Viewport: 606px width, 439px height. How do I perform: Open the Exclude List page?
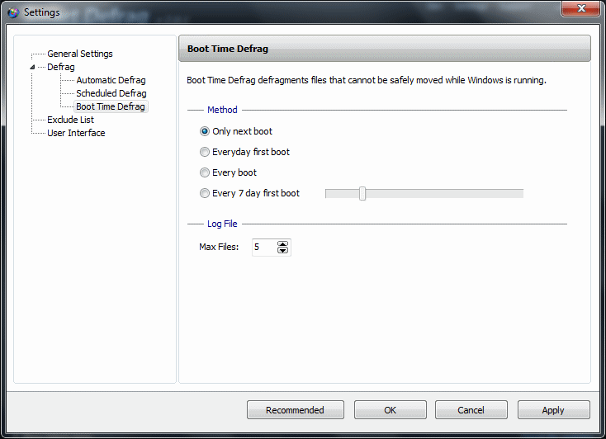70,120
